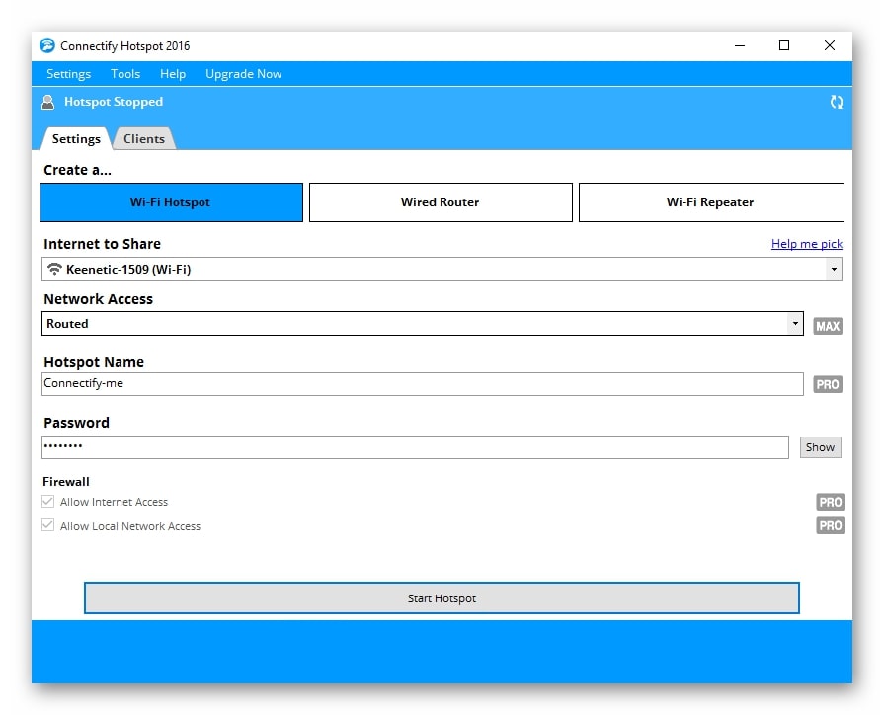This screenshot has height=715, width=884.
Task: Toggle the Allow Internet Access checkbox
Action: coord(48,502)
